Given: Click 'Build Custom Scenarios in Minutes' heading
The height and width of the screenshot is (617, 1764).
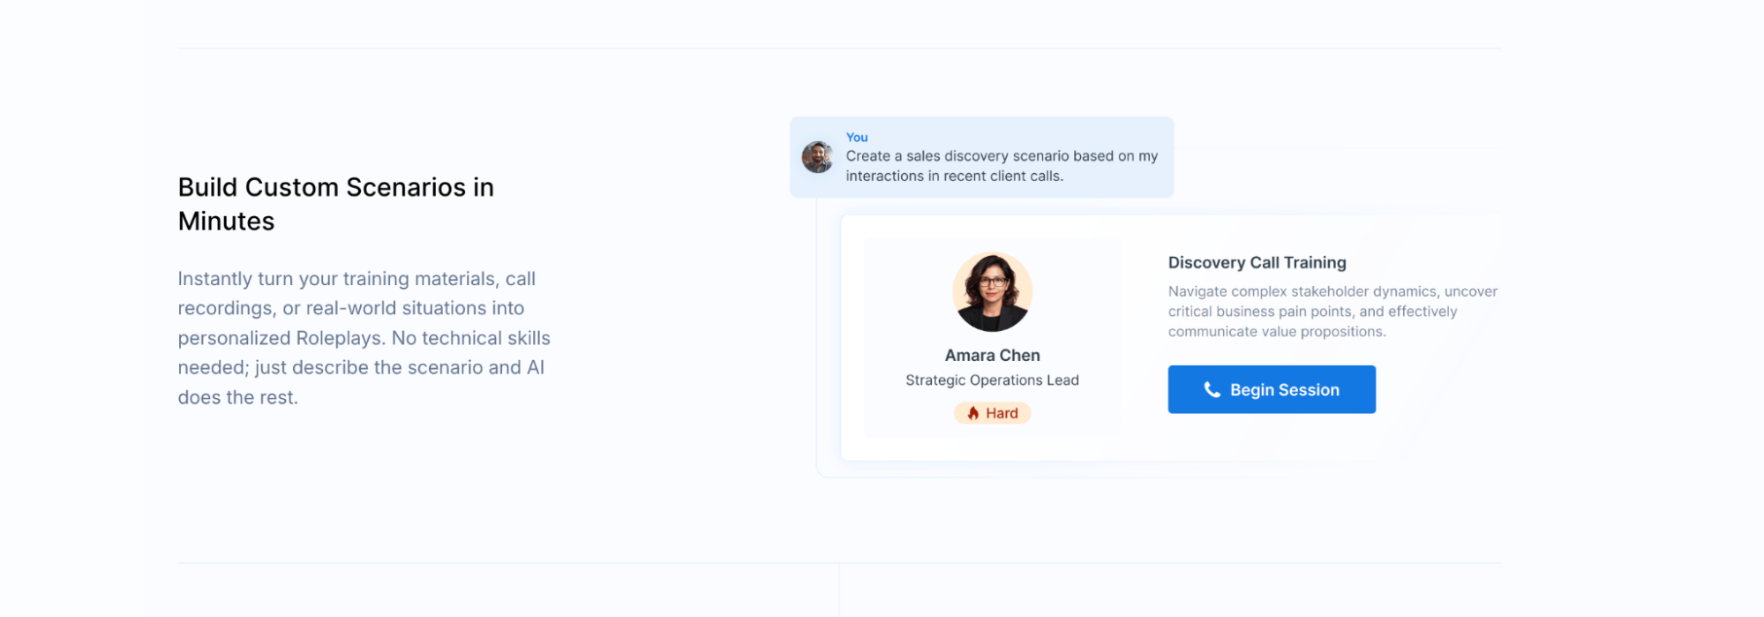Looking at the screenshot, I should pyautogui.click(x=336, y=204).
